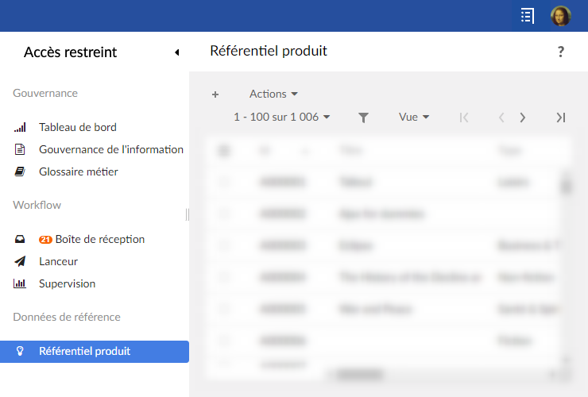Select Boîte de réception menu item
The height and width of the screenshot is (397, 588).
pos(99,239)
